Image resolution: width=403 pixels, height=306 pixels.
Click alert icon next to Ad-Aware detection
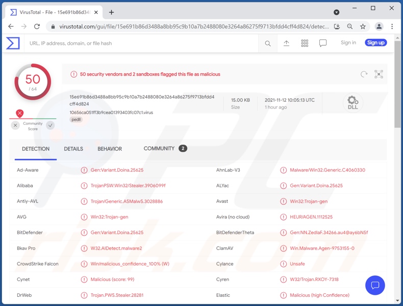point(84,170)
